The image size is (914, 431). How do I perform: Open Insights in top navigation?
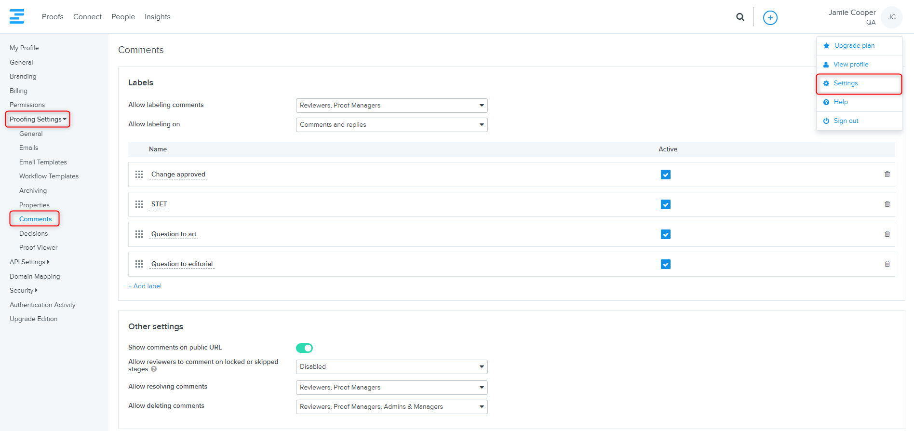click(157, 17)
